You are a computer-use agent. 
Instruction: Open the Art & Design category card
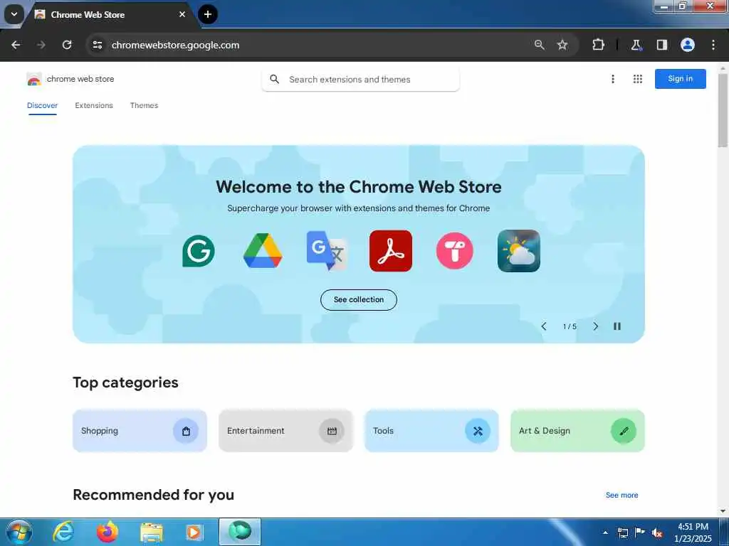(x=577, y=431)
